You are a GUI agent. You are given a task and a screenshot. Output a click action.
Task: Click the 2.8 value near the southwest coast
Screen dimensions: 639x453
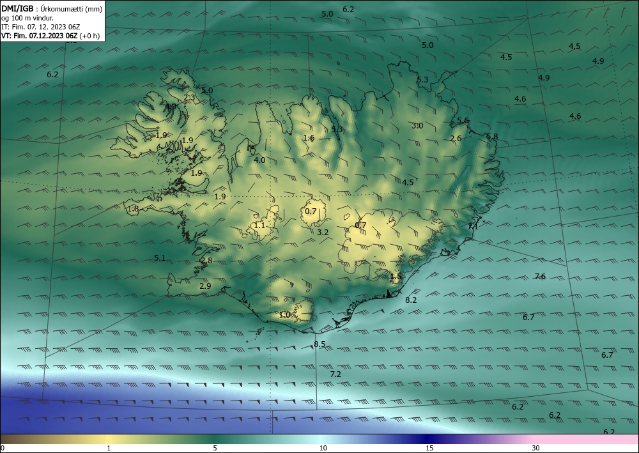pyautogui.click(x=206, y=260)
